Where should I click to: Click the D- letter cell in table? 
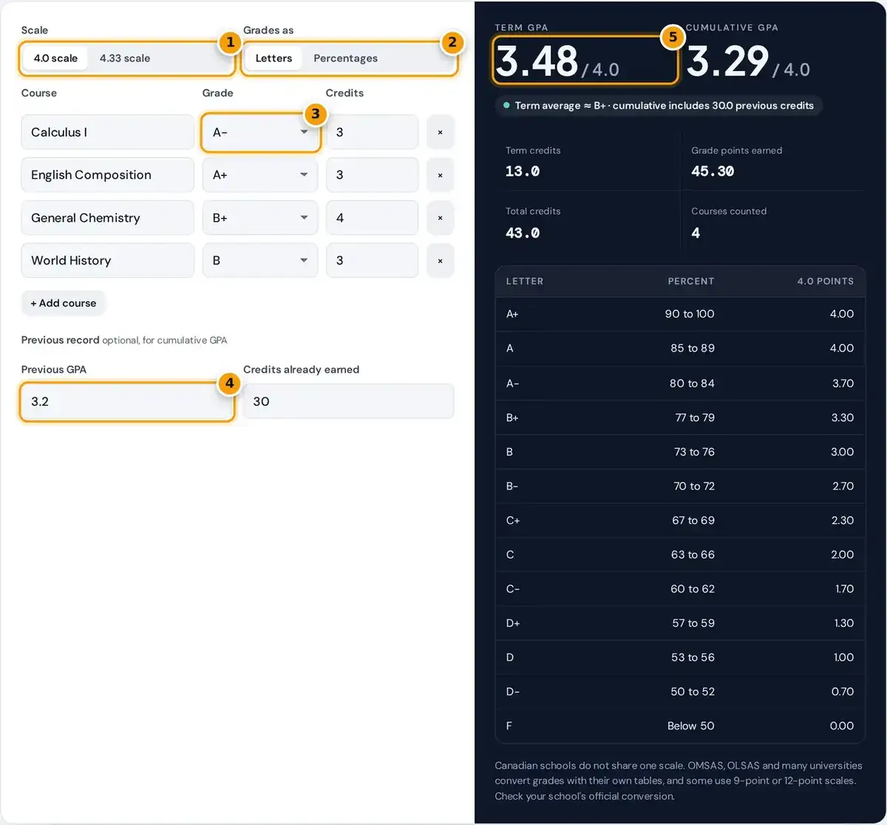click(513, 692)
